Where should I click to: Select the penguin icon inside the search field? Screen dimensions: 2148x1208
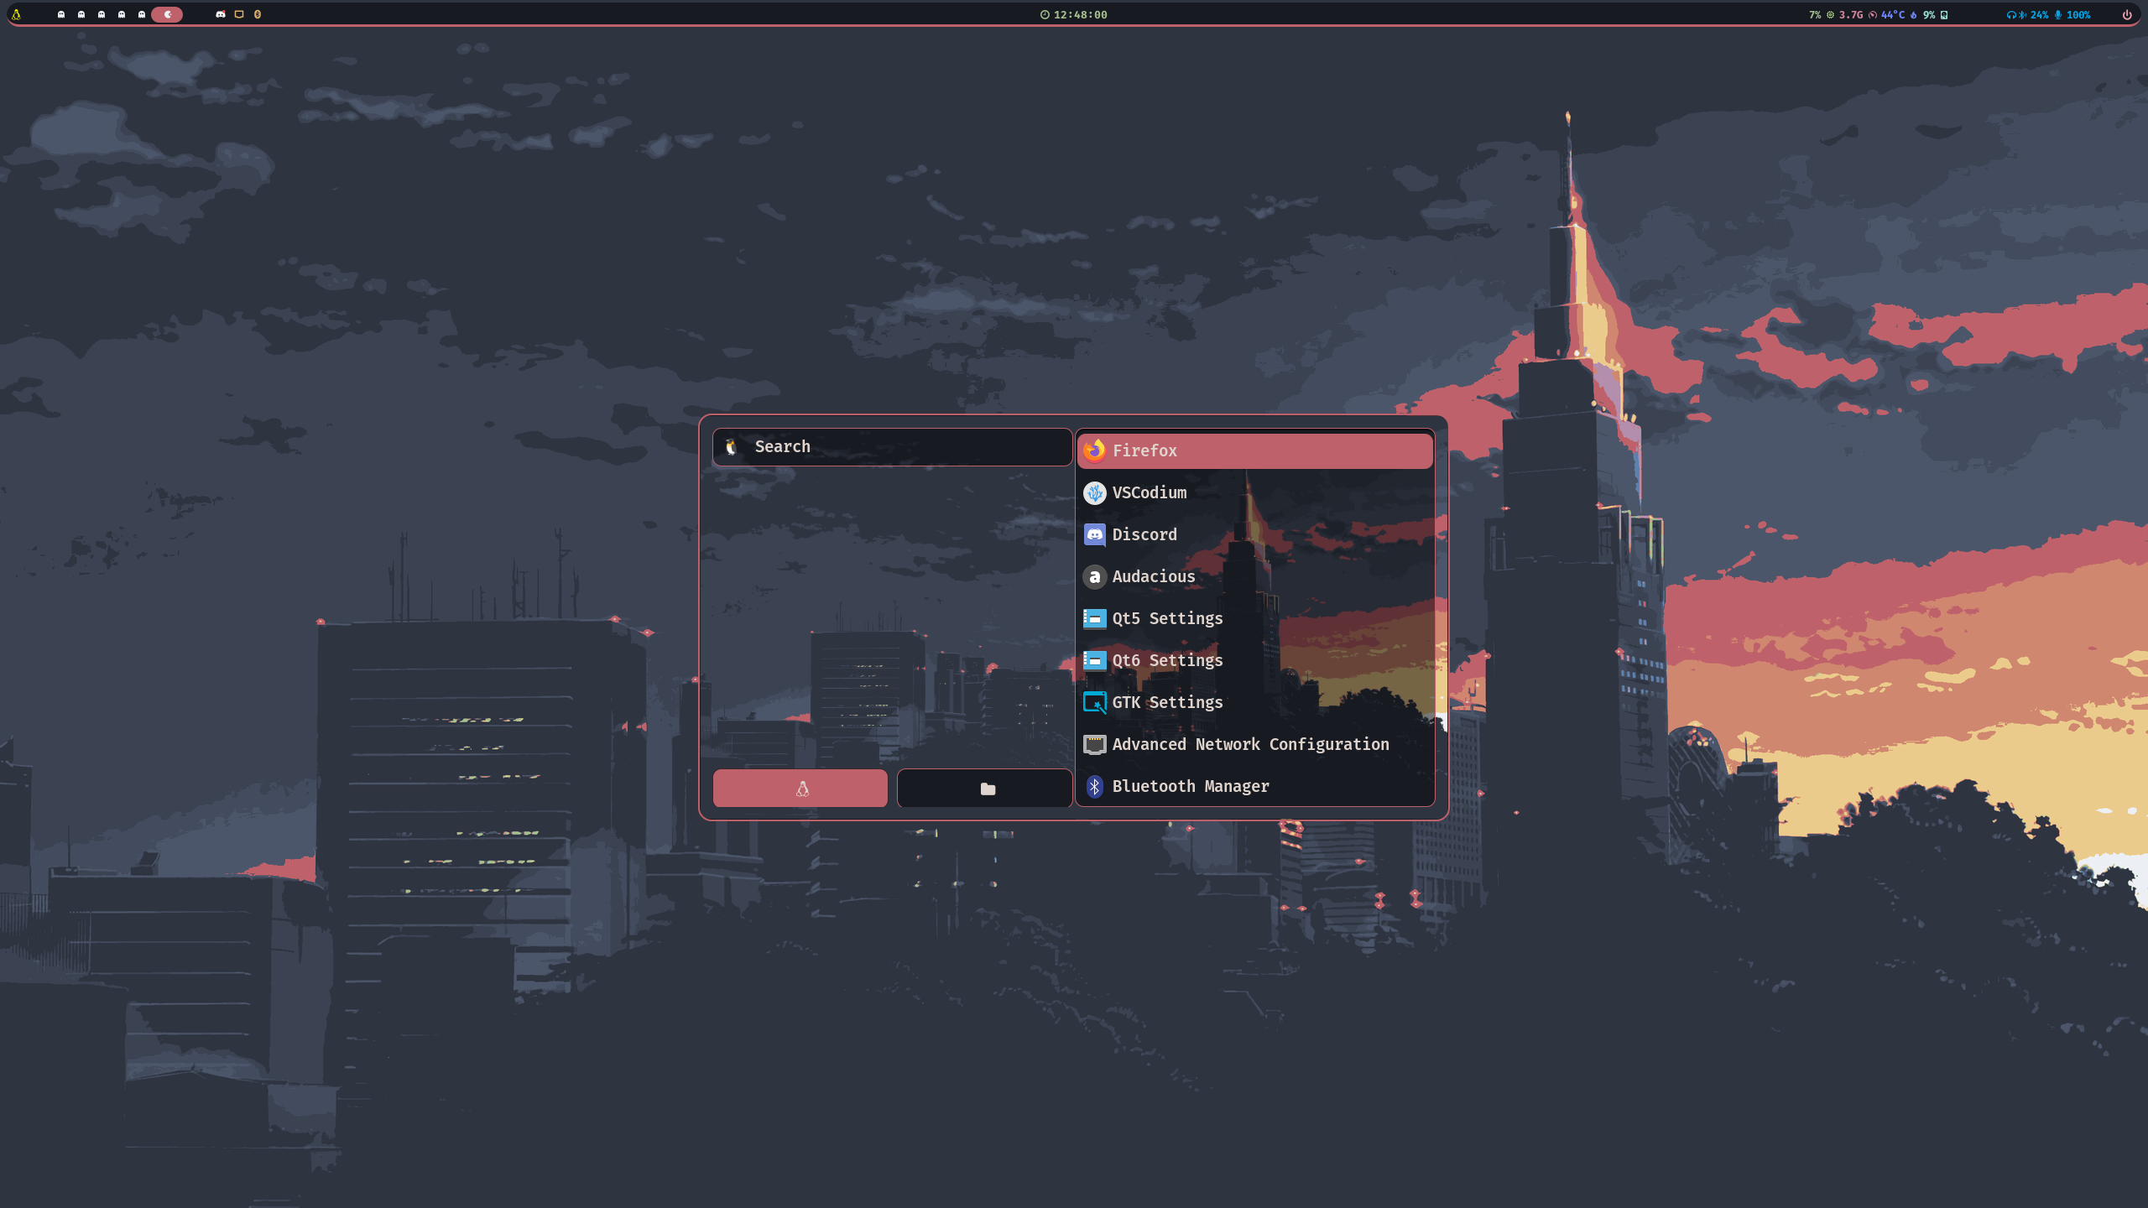coord(732,447)
